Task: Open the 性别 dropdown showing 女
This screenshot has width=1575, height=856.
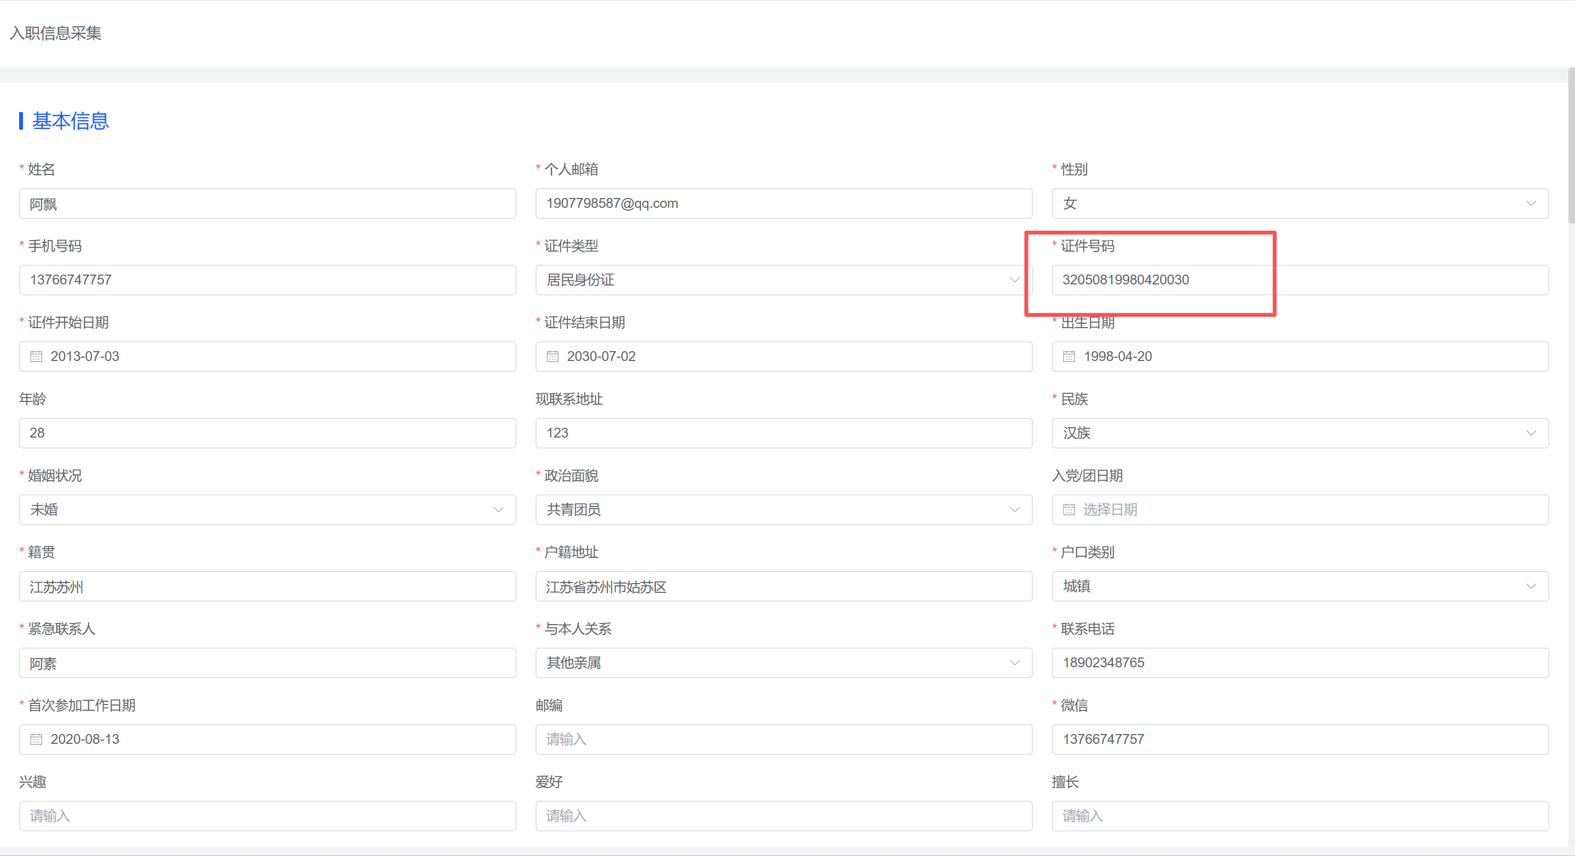Action: (1299, 203)
